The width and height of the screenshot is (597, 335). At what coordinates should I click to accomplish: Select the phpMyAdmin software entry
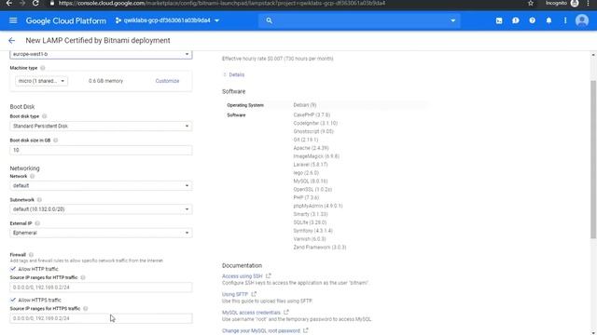[318, 206]
